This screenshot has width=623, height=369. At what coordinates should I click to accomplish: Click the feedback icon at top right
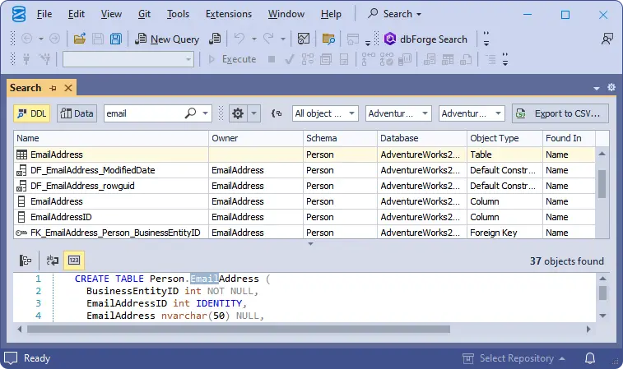pos(607,39)
